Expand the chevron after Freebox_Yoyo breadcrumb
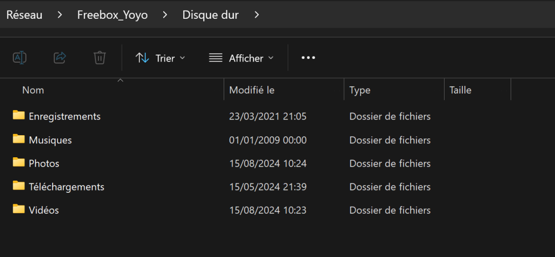555x257 pixels. pyautogui.click(x=165, y=15)
